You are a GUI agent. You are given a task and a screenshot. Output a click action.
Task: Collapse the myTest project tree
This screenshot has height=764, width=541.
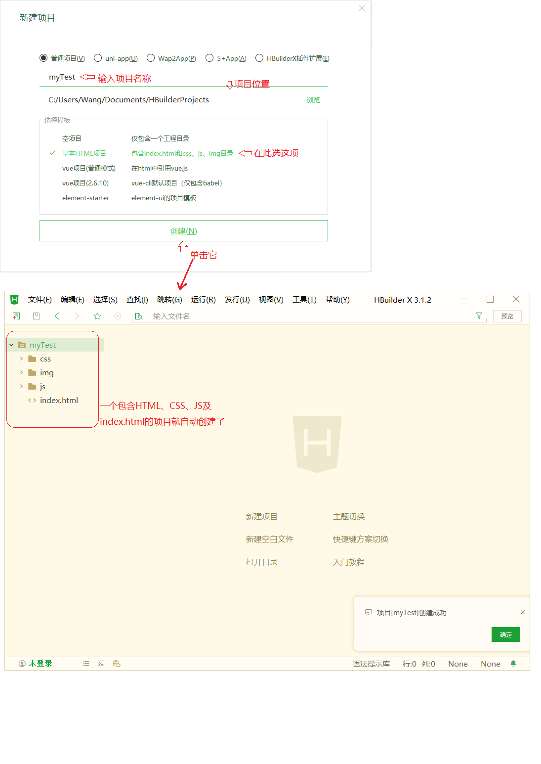pyautogui.click(x=11, y=345)
